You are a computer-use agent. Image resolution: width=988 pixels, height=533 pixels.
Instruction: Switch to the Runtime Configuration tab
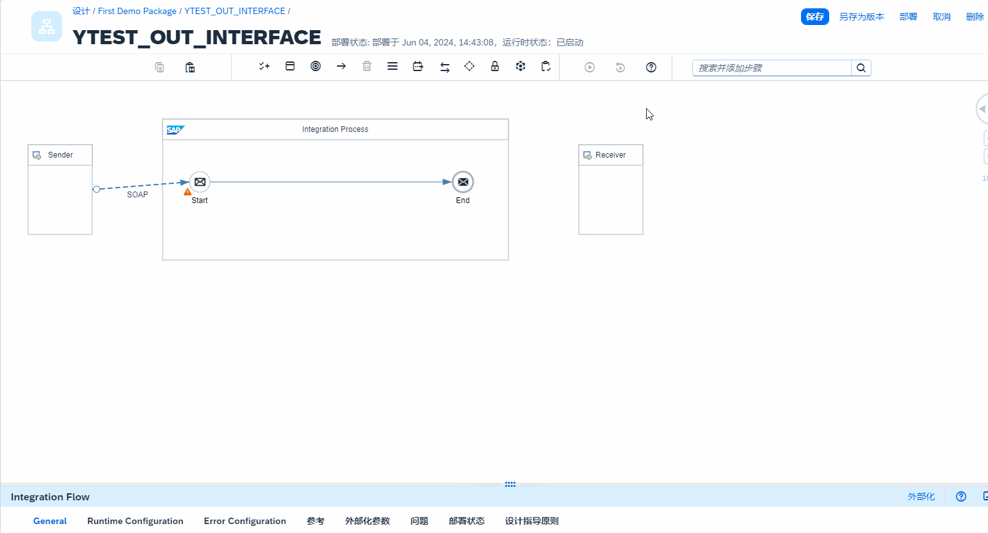[x=135, y=521]
